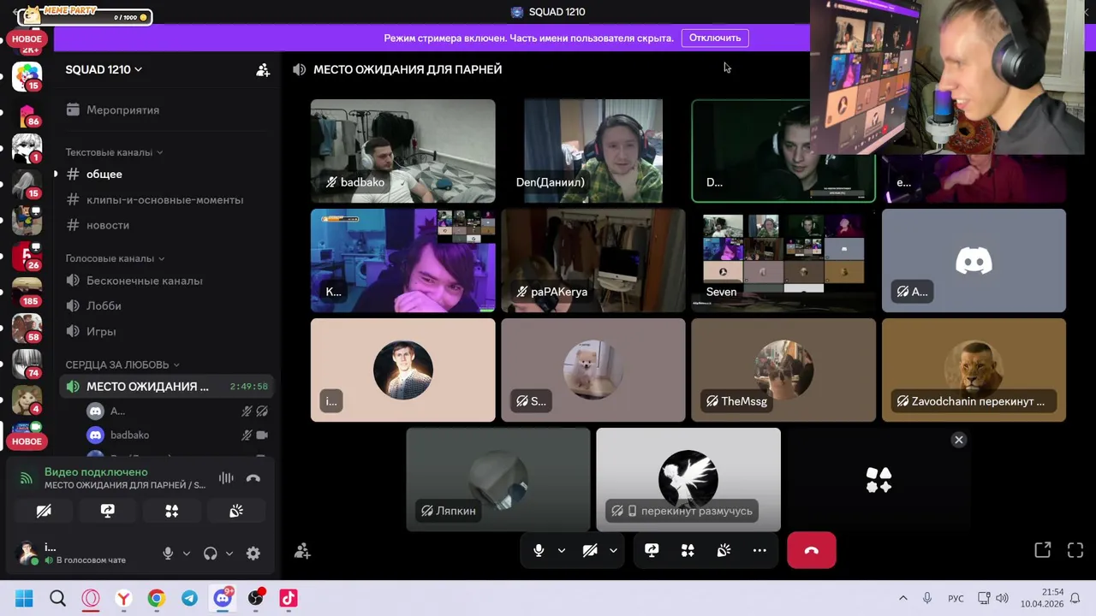Open user settings gear

click(x=253, y=554)
